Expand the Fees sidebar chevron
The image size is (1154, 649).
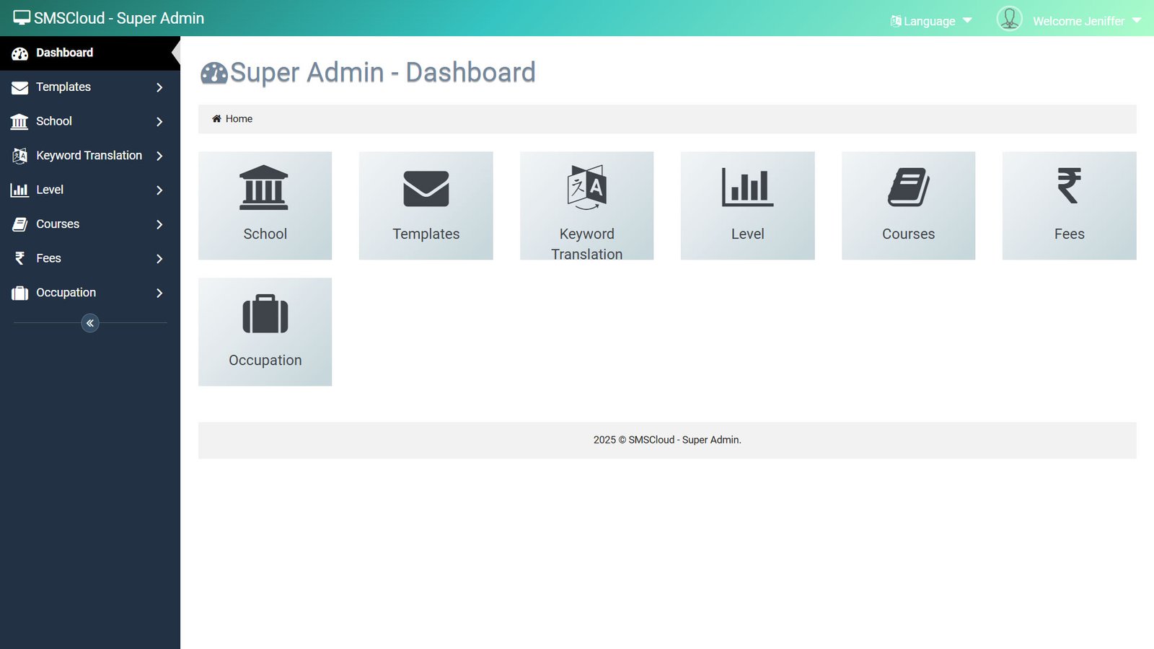(159, 259)
